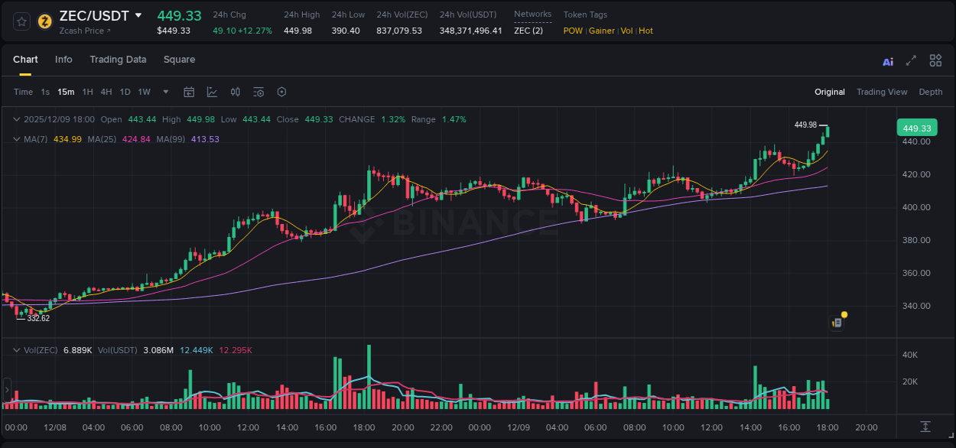
Task: Open the AI analysis icon
Action: pos(887,60)
